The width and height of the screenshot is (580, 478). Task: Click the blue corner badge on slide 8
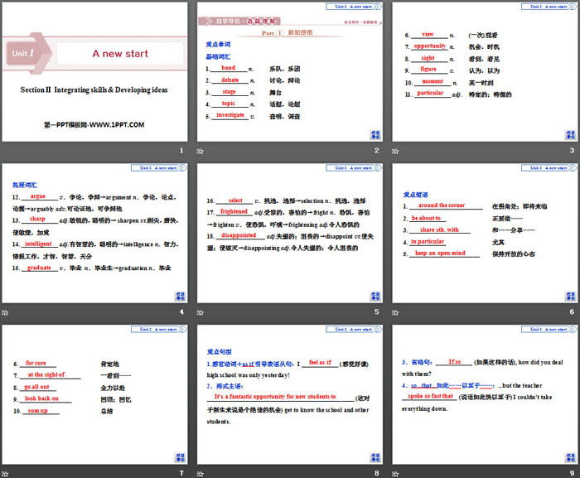tap(375, 457)
